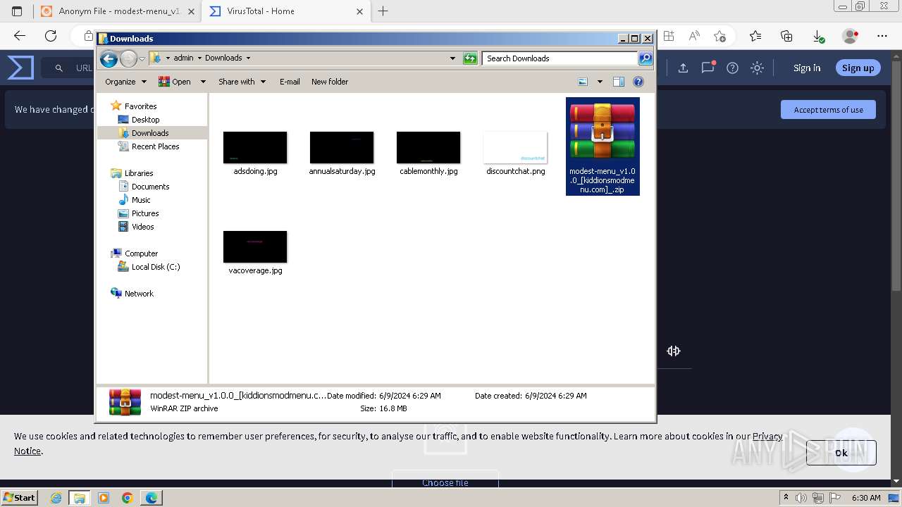Show hidden system tray icons
Screen dimensions: 902x507
pos(786,498)
